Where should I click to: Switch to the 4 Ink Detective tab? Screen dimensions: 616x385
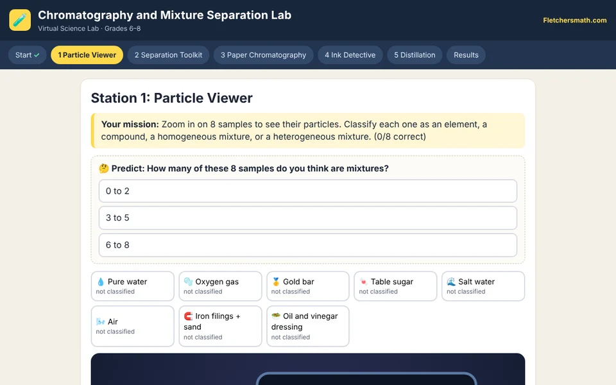pos(350,55)
